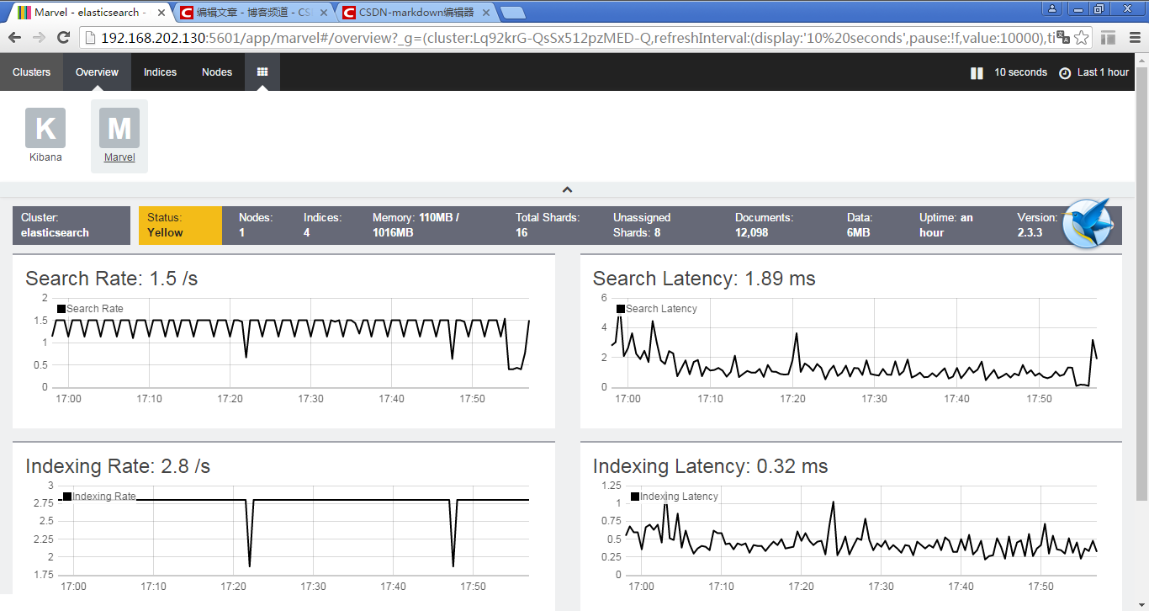Viewport: 1149px width, 611px height.
Task: Open the Chrome menu hamburger icon
Action: point(1133,38)
